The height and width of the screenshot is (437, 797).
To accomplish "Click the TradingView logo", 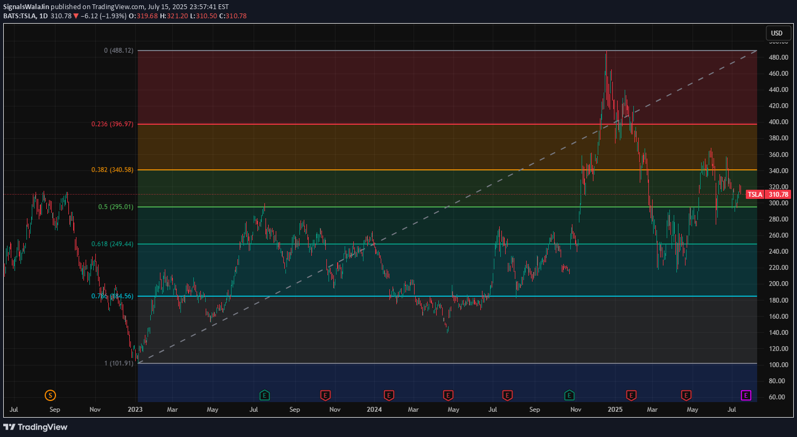I will click(x=36, y=427).
